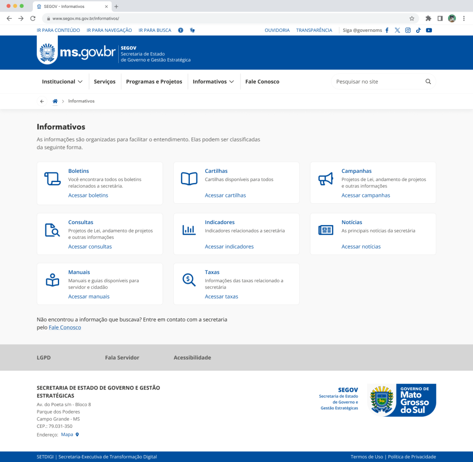This screenshot has width=473, height=462.
Task: Focus the Pesquisar no site field
Action: pos(376,82)
